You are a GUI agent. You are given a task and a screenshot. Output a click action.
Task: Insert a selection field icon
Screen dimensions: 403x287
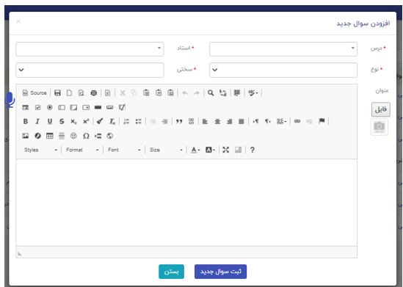[86, 107]
